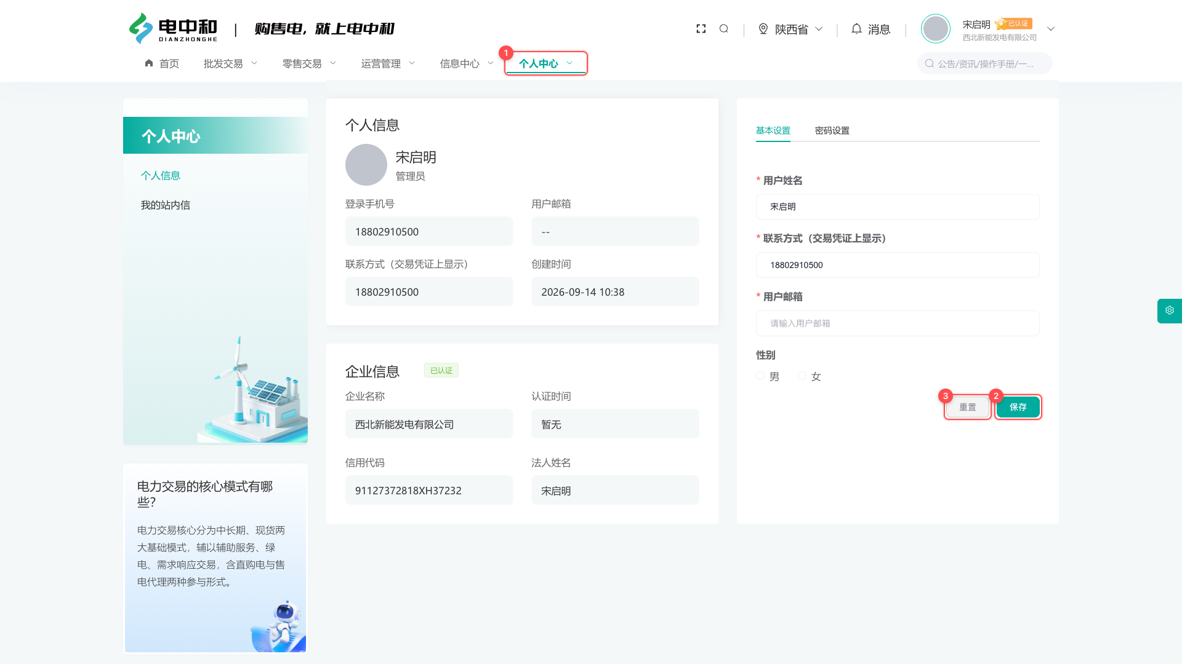Toggle fullscreen mode icon
Image resolution: width=1182 pixels, height=664 pixels.
click(701, 29)
